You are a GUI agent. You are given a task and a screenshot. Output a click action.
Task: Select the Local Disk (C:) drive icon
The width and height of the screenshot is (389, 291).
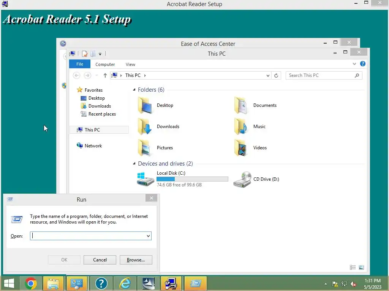[145, 179]
